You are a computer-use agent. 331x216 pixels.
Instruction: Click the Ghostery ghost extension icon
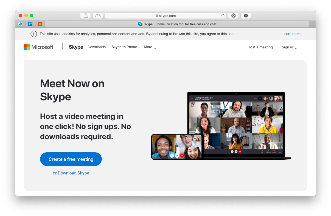(x=85, y=16)
